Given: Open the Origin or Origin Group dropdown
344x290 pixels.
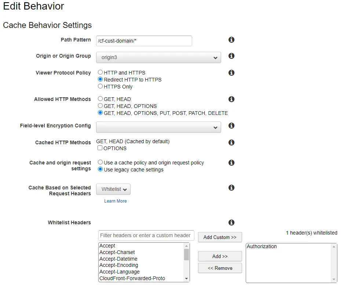Looking at the screenshot, I should click(158, 58).
